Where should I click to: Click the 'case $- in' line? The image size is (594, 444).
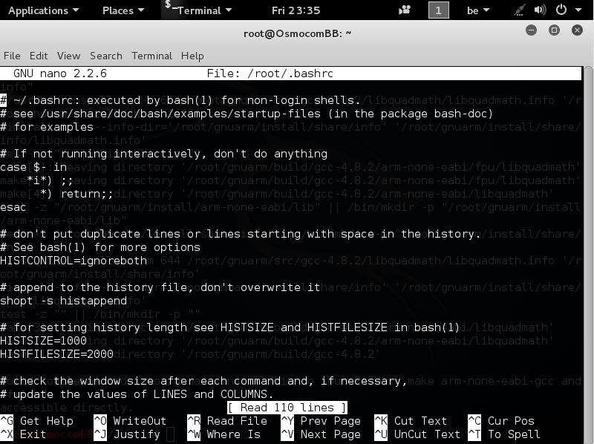coord(33,167)
